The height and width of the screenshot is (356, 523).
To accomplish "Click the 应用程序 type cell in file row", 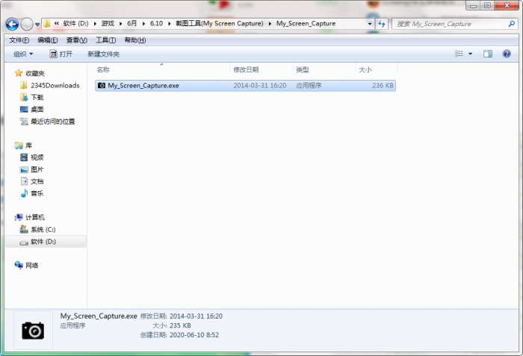I will point(309,85).
